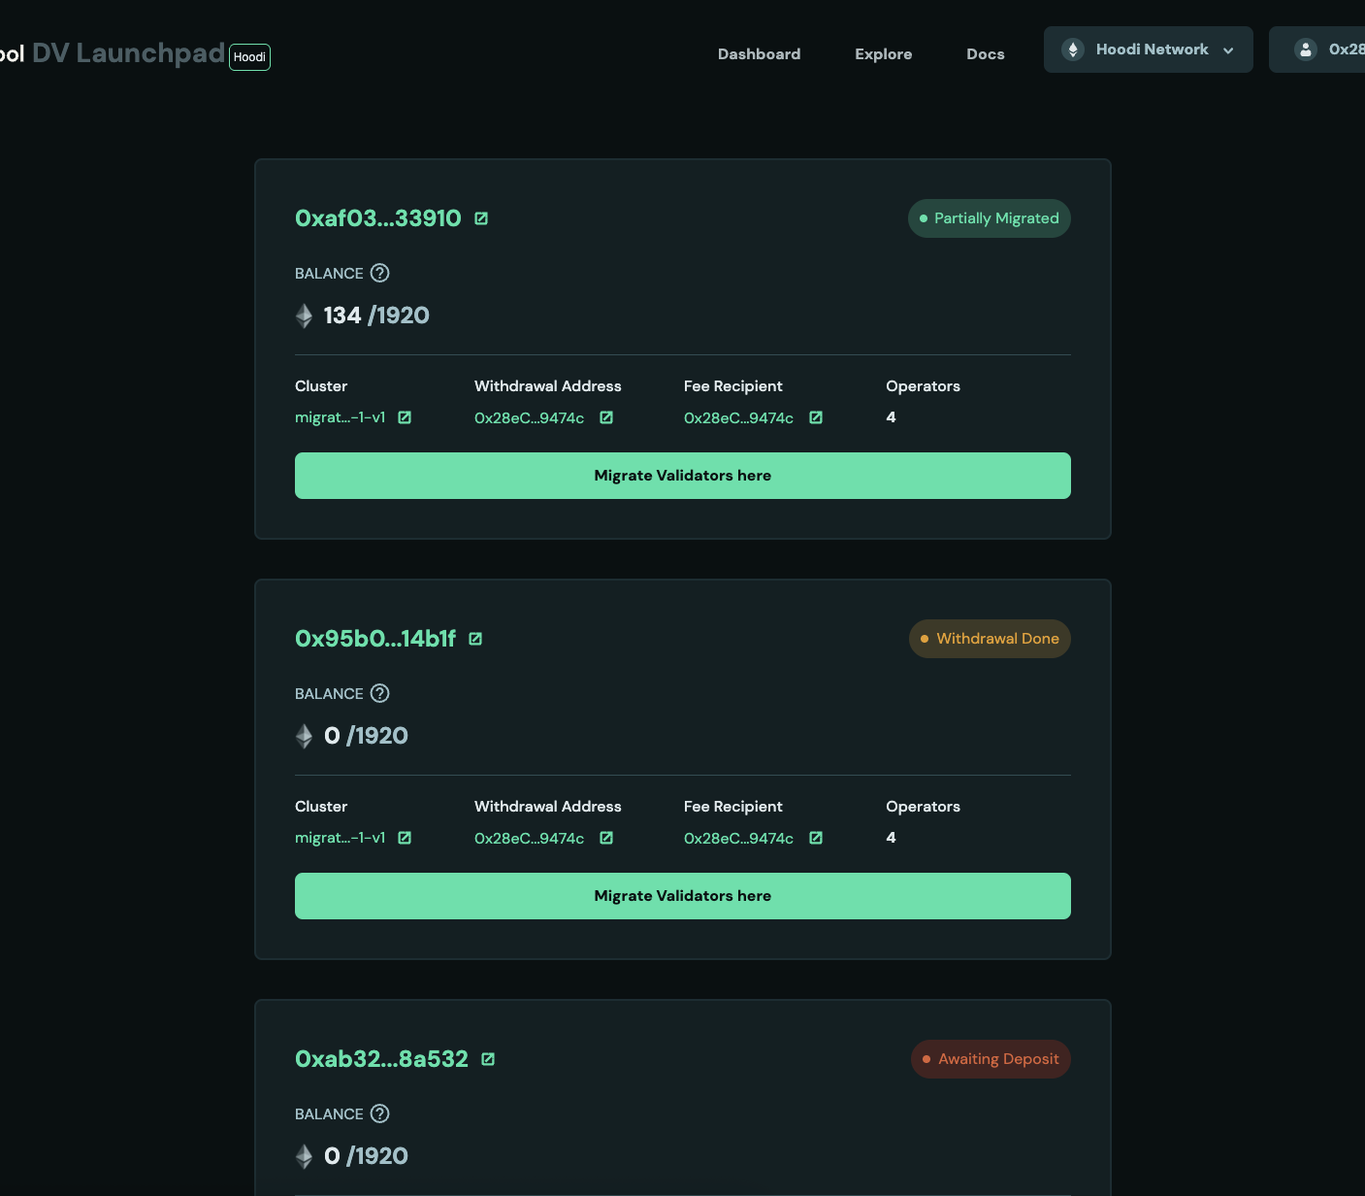This screenshot has width=1365, height=1196.
Task: Open the migrat...-1-v1 cluster link icon
Action: click(405, 417)
